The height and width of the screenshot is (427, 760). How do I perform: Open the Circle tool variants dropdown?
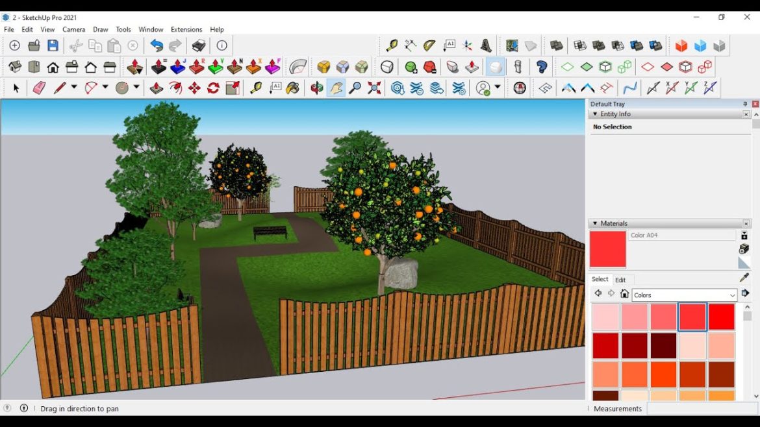pyautogui.click(x=135, y=88)
